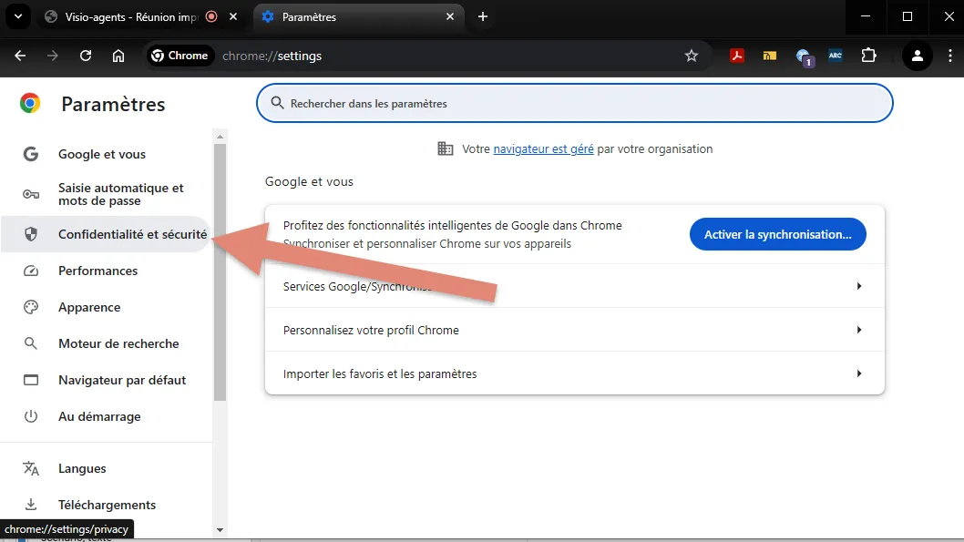
Task: Click the palette Apparence icon
Action: pos(31,307)
